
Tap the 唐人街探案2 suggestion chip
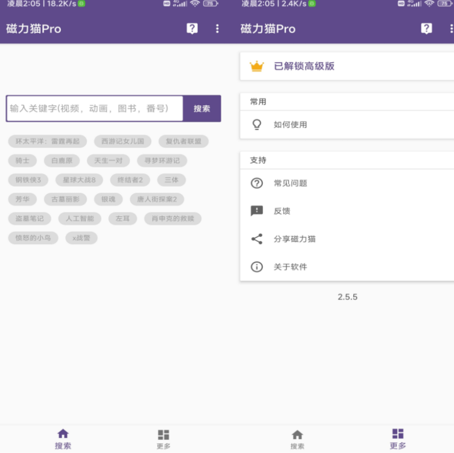[x=157, y=199]
